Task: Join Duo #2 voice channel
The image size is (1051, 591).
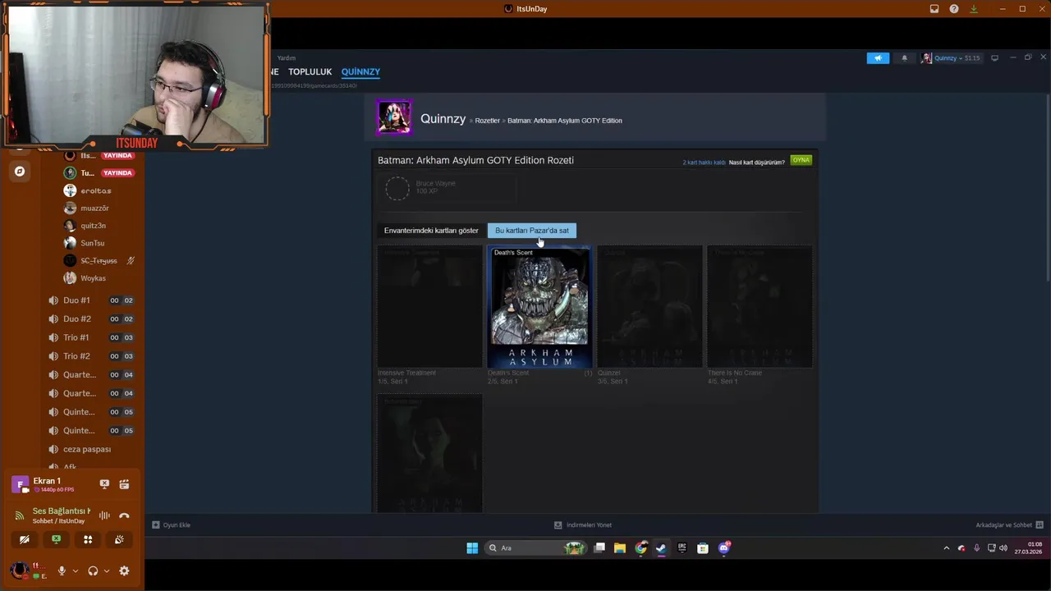Action: 91,318
